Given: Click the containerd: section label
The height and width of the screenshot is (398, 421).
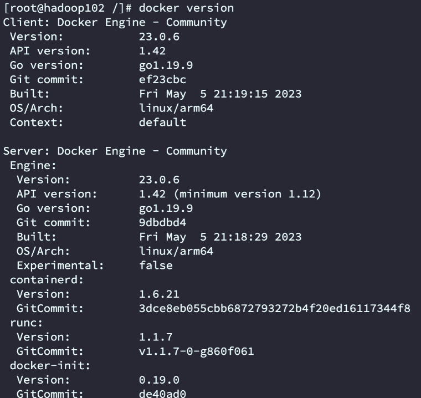Looking at the screenshot, I should tap(47, 280).
